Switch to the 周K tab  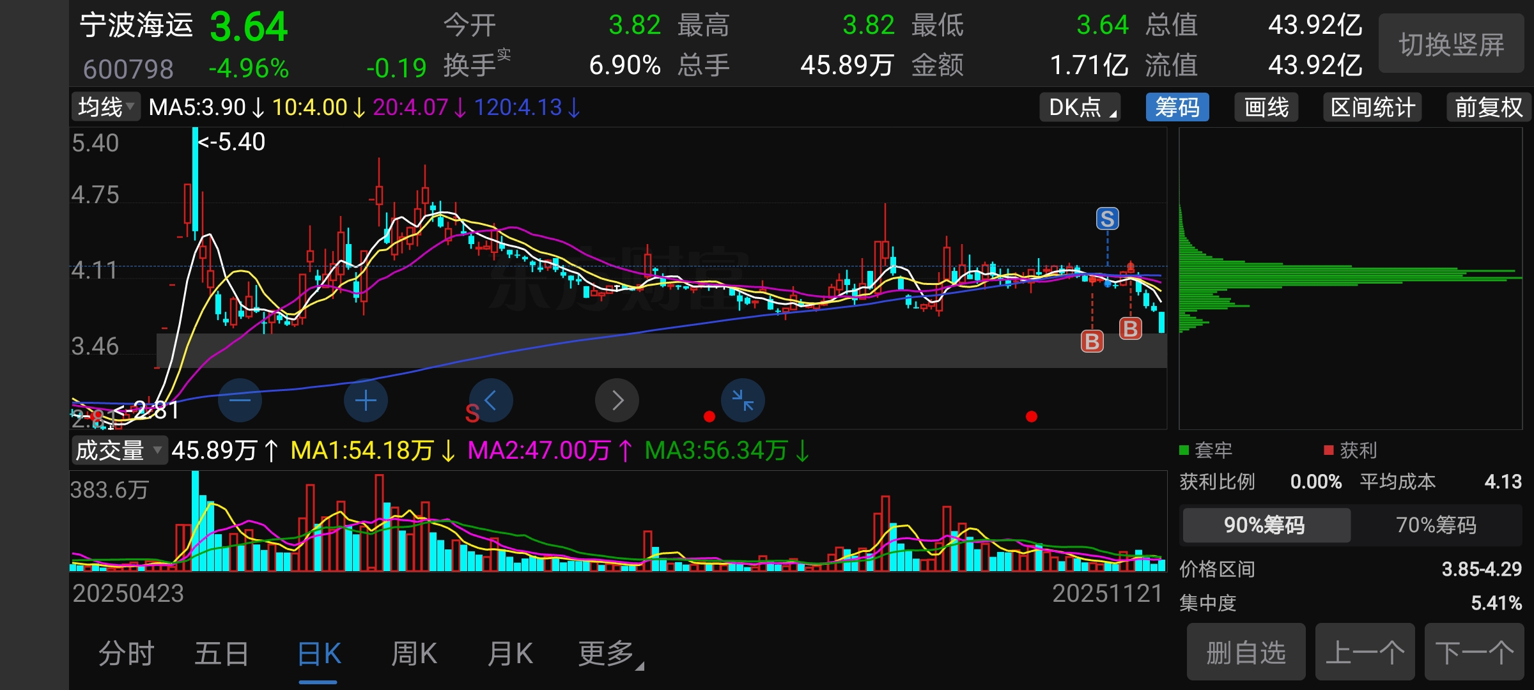coord(414,654)
